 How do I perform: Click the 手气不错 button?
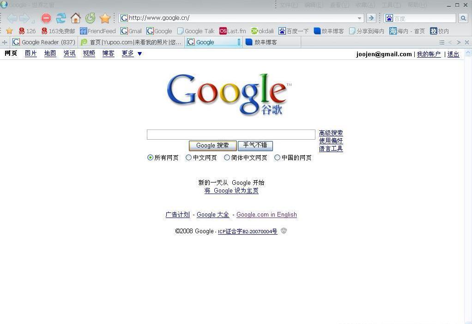tap(255, 146)
